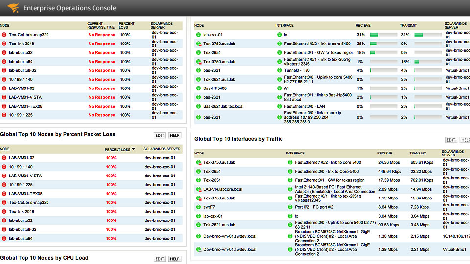Click HELP for Global Top 10 Nodes by CPU Load
This screenshot has width=470, height=264.
(175, 259)
